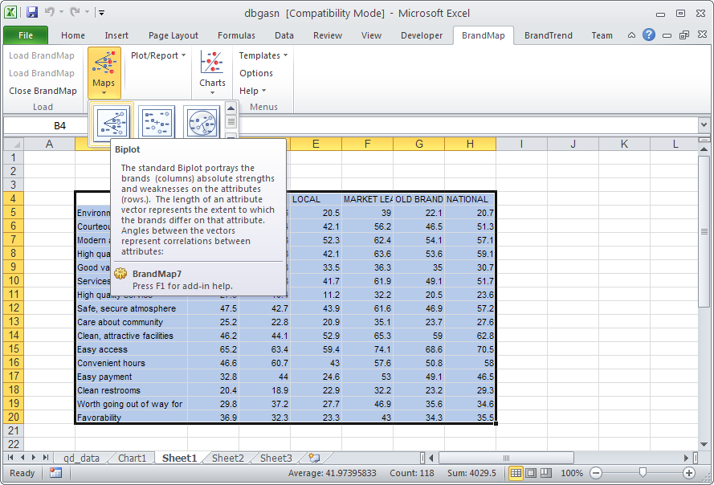Screen dimensions: 714x485
Task: Select row 21 header
Action: pyautogui.click(x=14, y=431)
